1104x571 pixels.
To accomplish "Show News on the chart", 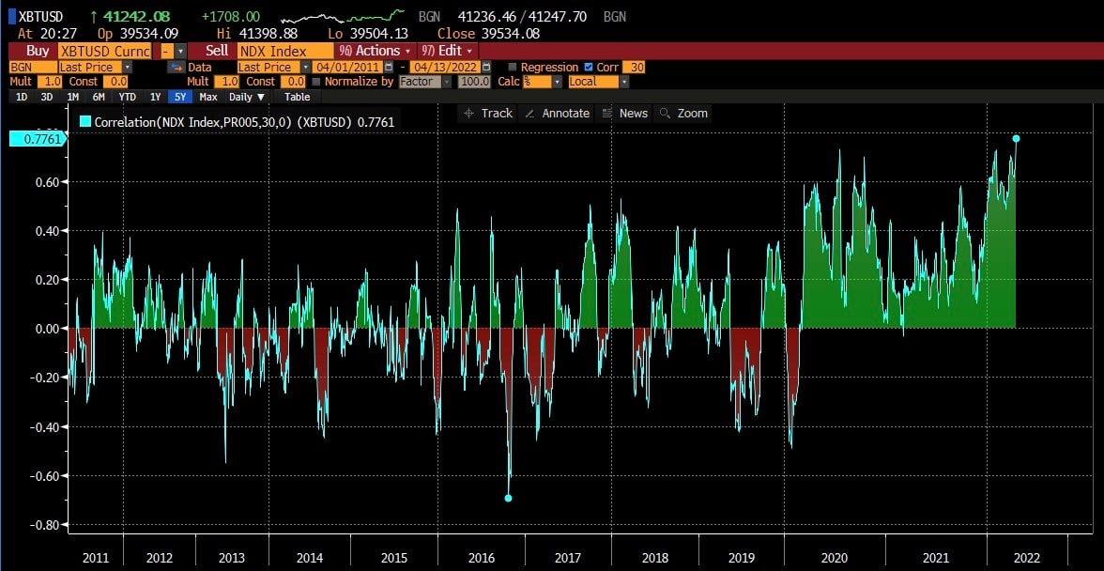I will pyautogui.click(x=624, y=113).
